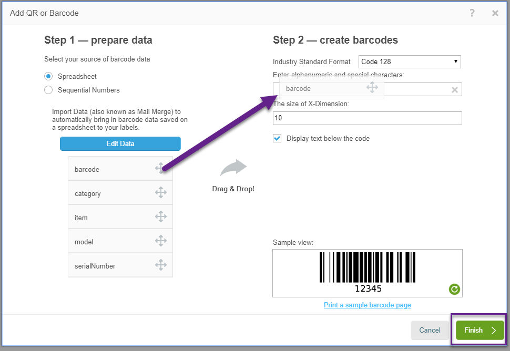
Task: Click move handle on dropped barcode chip
Action: click(x=372, y=87)
